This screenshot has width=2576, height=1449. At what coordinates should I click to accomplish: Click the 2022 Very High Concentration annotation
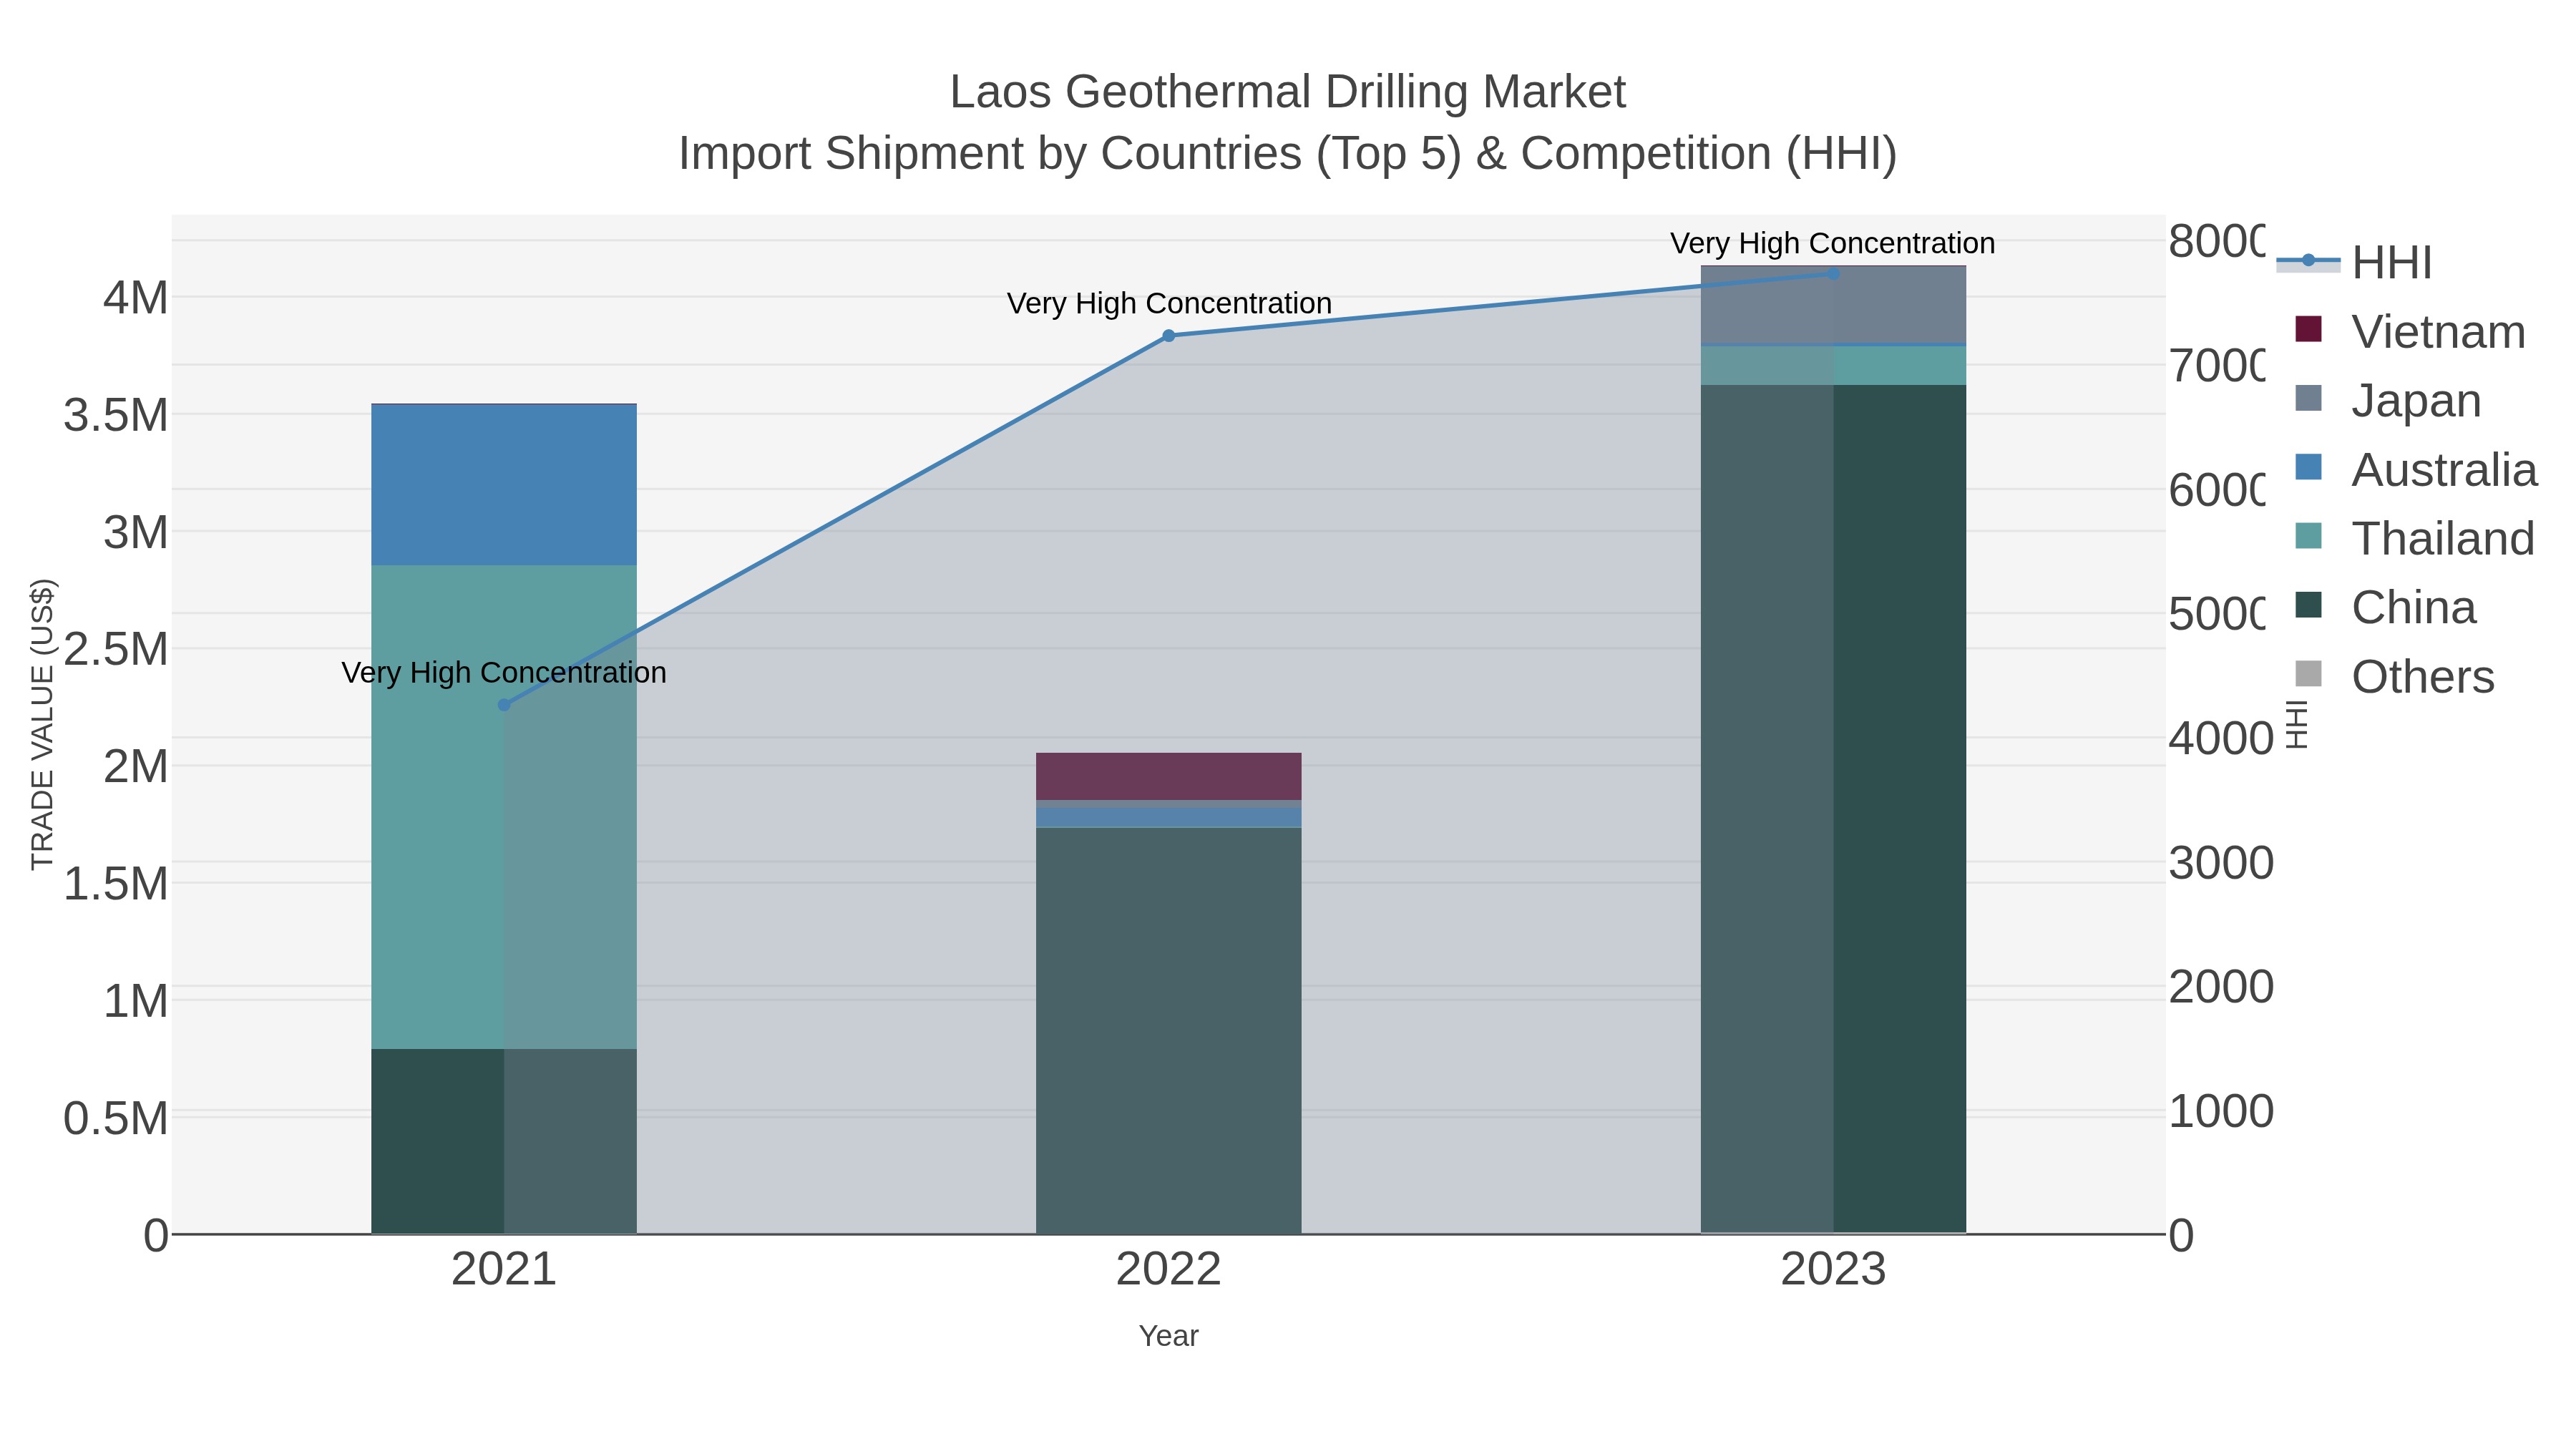click(1169, 303)
